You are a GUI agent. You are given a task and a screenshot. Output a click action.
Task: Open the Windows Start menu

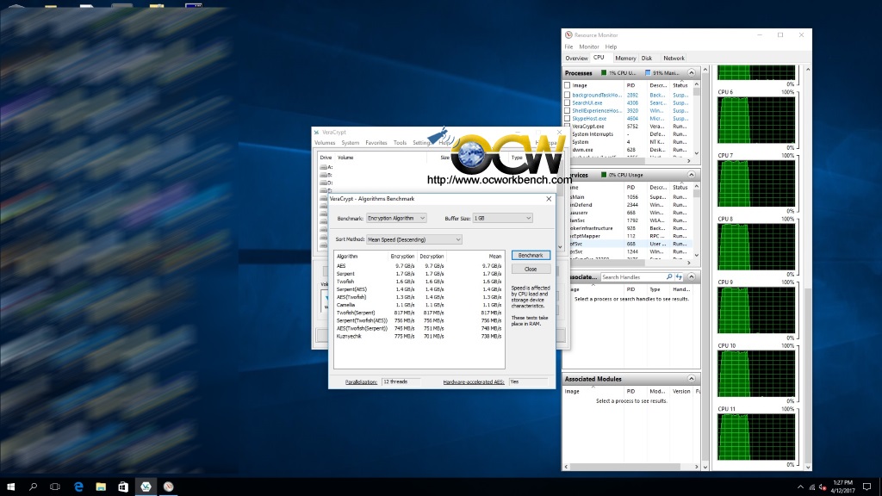tap(10, 487)
